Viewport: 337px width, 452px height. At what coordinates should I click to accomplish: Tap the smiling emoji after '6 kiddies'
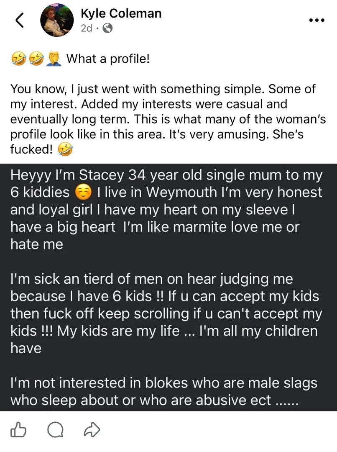83,193
